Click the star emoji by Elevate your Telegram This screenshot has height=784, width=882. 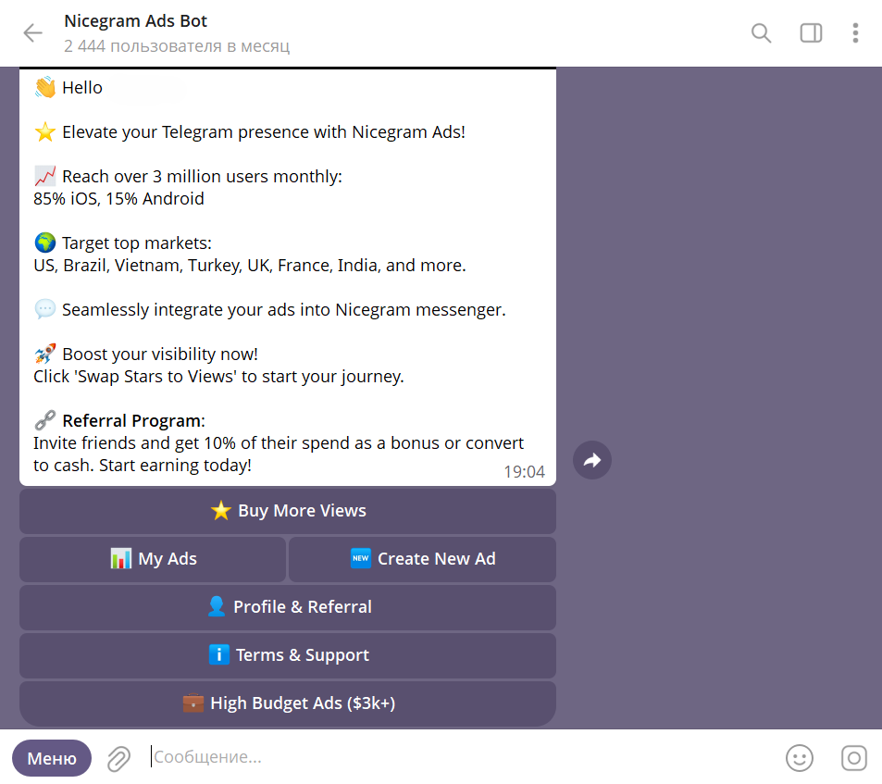coord(45,132)
